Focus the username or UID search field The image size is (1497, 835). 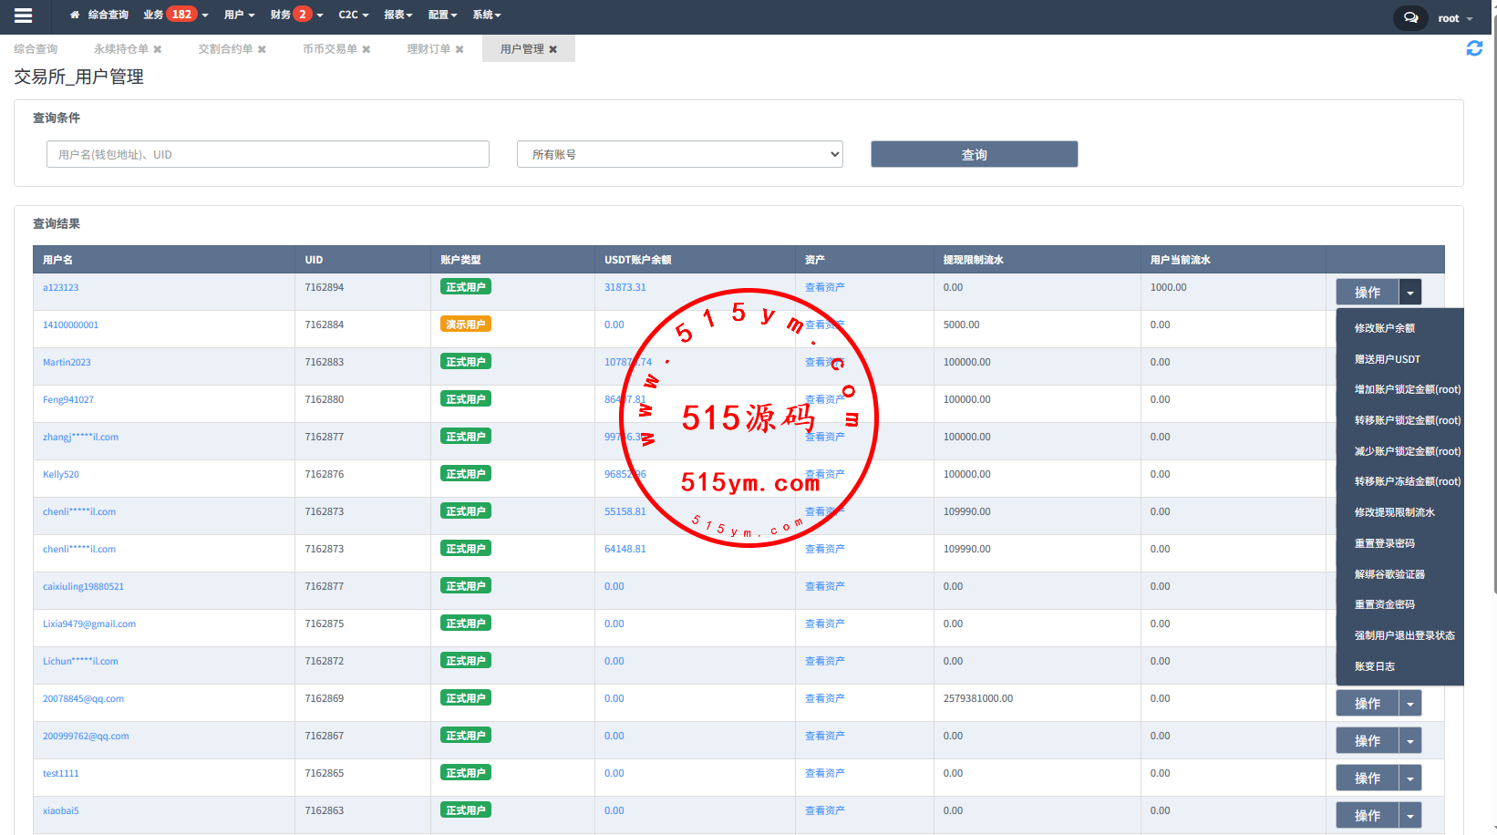click(x=267, y=154)
